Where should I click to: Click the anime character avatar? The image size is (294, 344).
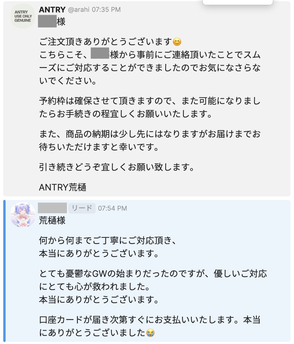23,215
